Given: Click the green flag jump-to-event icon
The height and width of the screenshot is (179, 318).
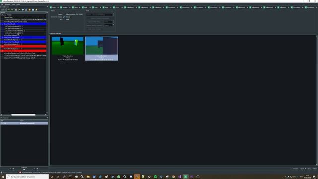Looking at the screenshot, I should [x=19, y=10].
